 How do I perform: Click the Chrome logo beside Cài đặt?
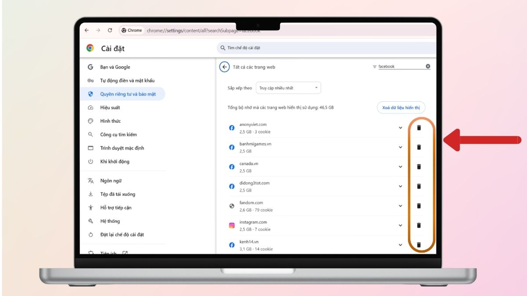pyautogui.click(x=90, y=48)
